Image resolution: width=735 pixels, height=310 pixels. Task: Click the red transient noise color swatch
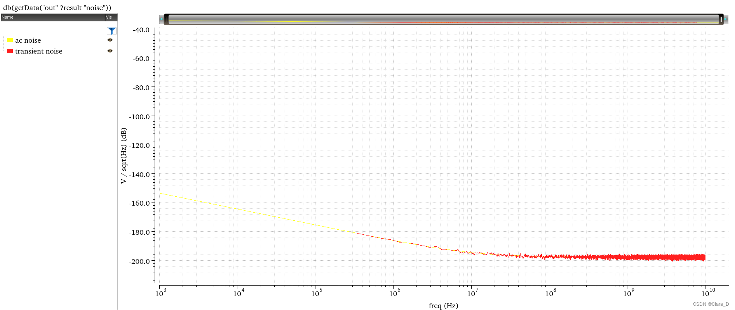point(10,51)
